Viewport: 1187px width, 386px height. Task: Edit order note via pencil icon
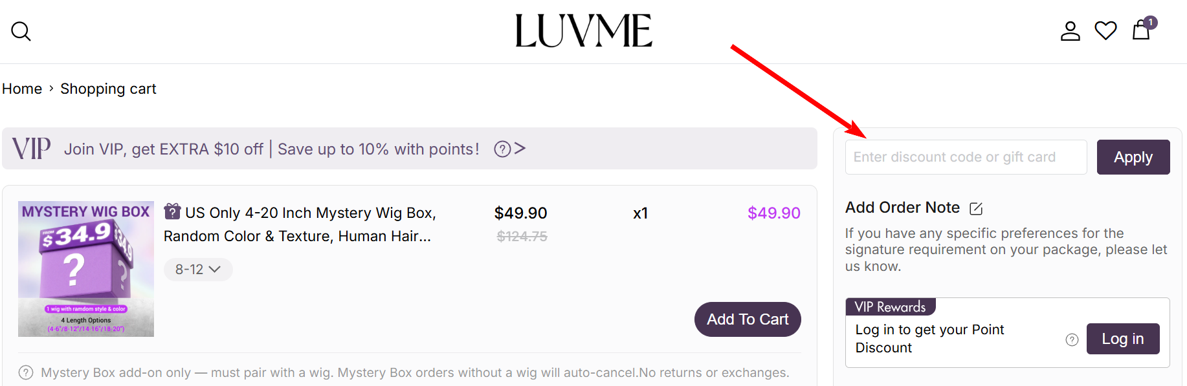click(976, 208)
